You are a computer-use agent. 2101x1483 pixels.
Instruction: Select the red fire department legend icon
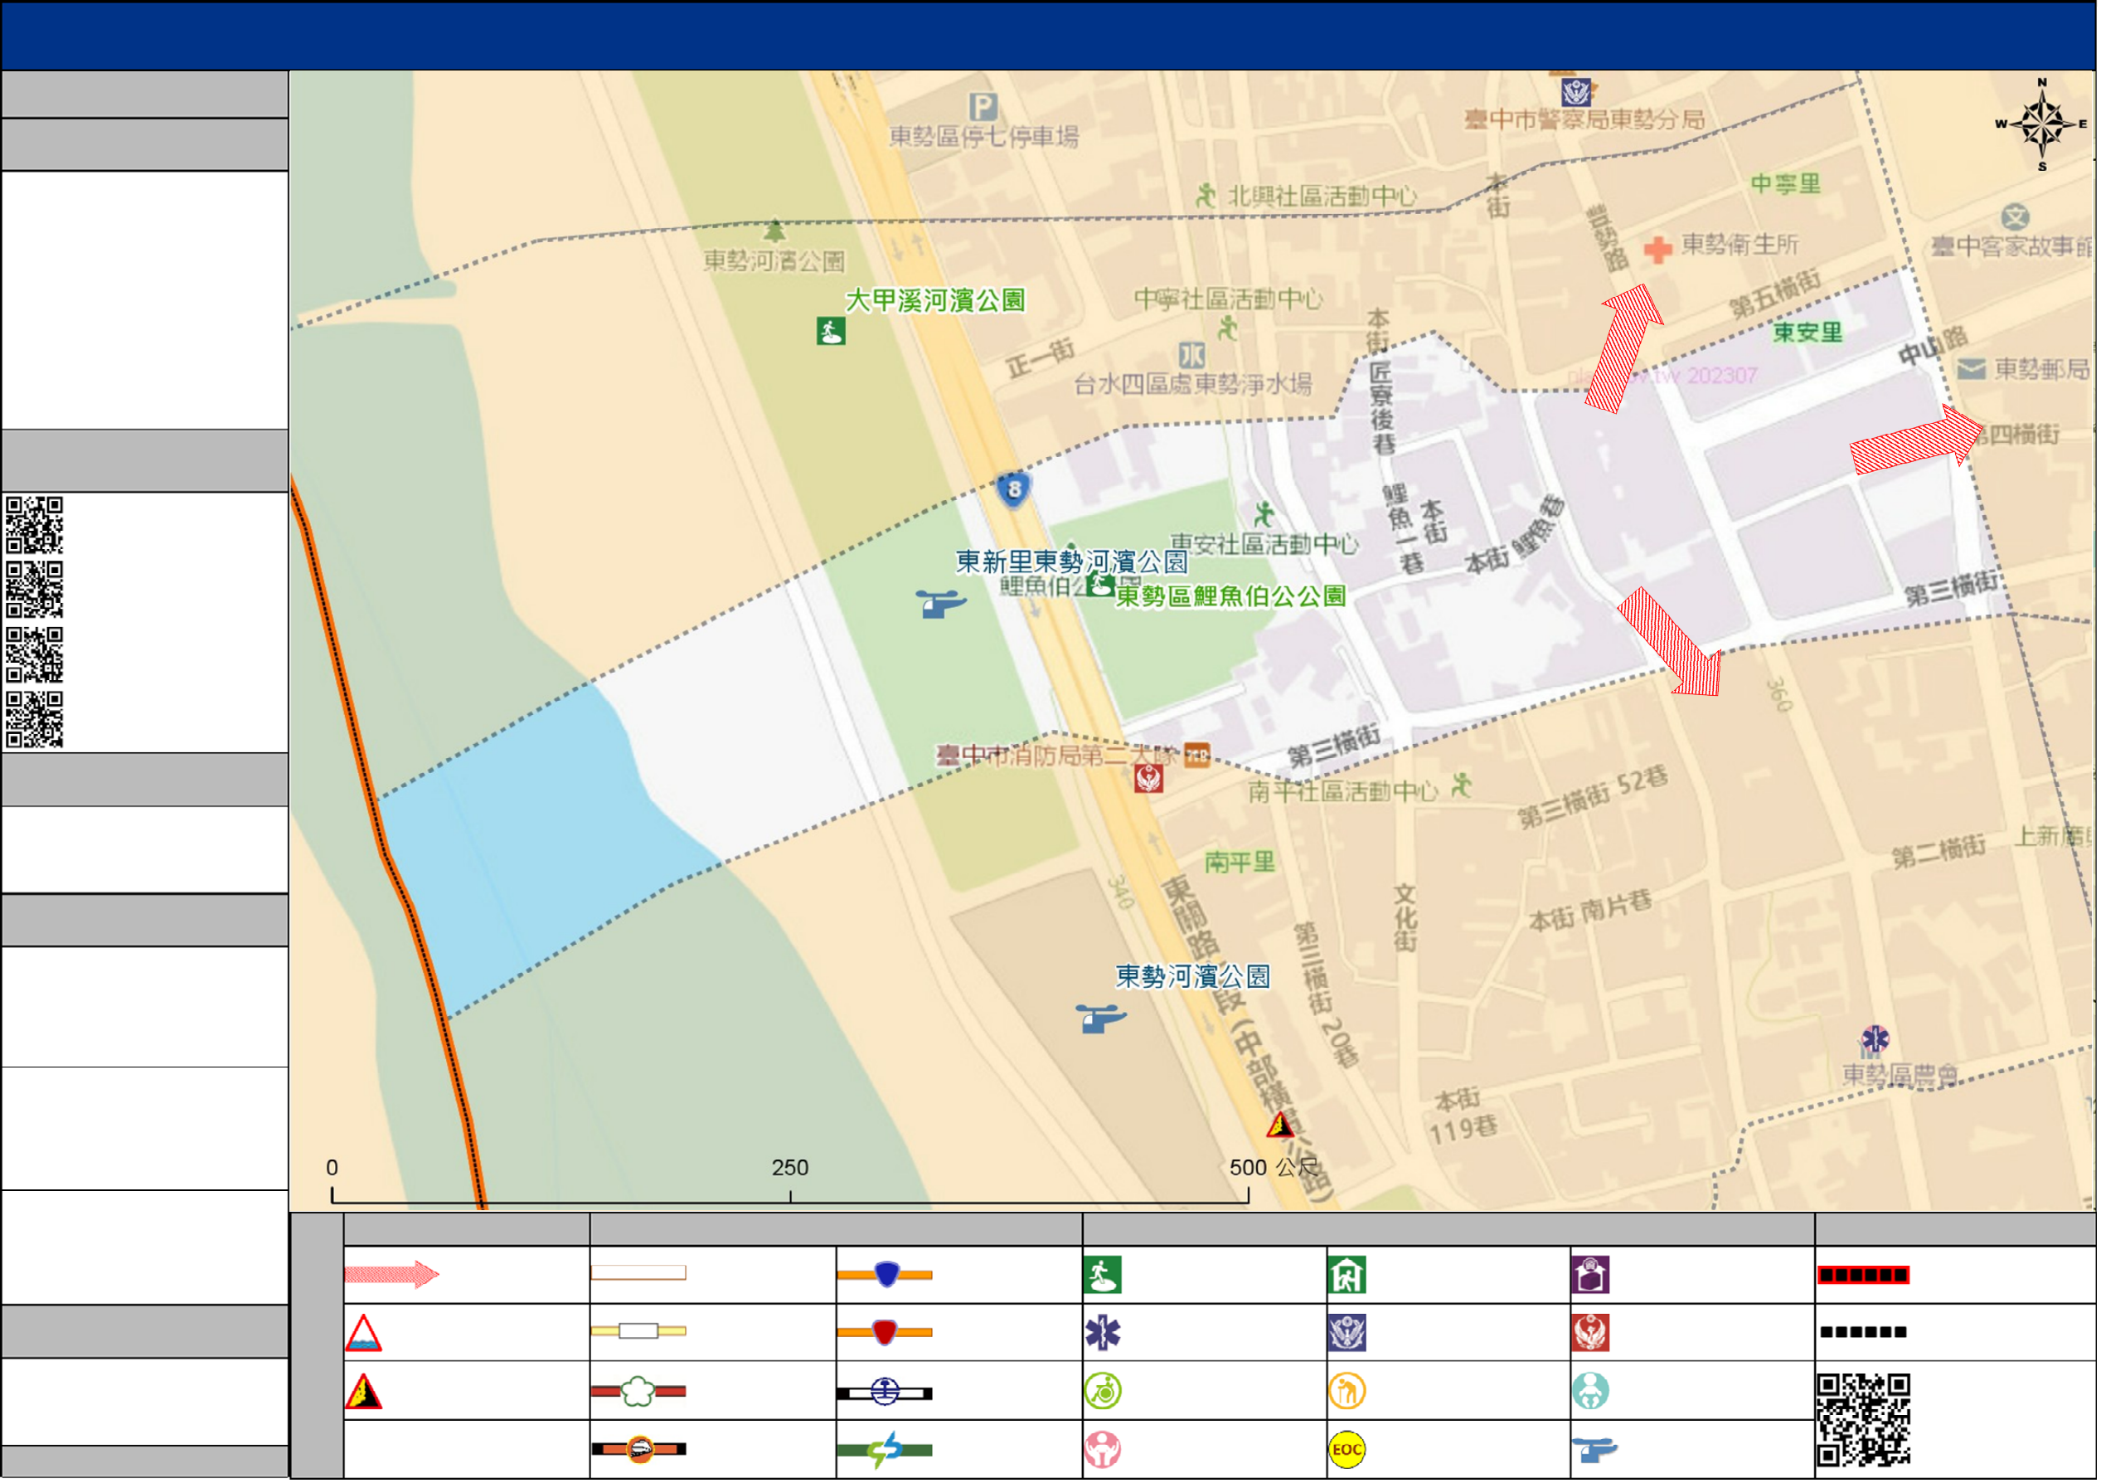coord(1592,1334)
